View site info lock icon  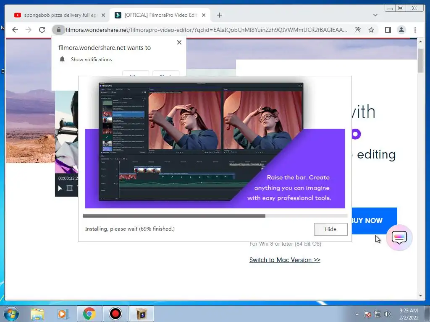58,30
